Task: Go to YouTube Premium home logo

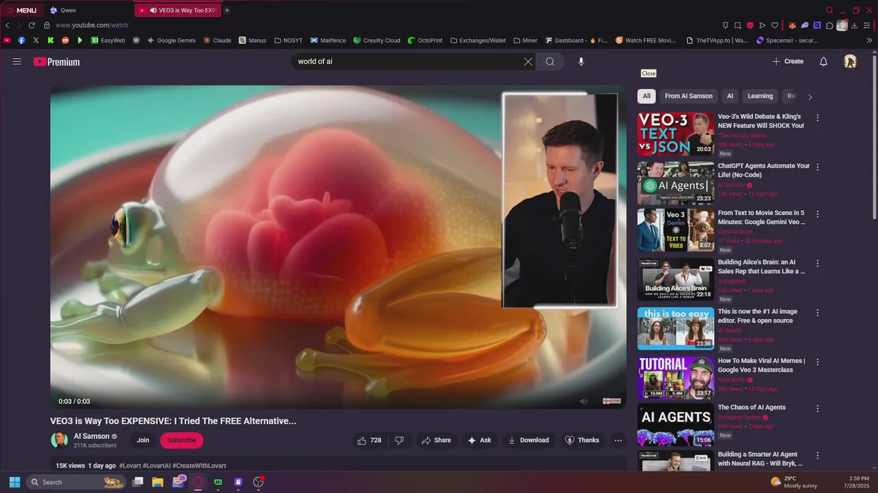Action: pyautogui.click(x=56, y=62)
